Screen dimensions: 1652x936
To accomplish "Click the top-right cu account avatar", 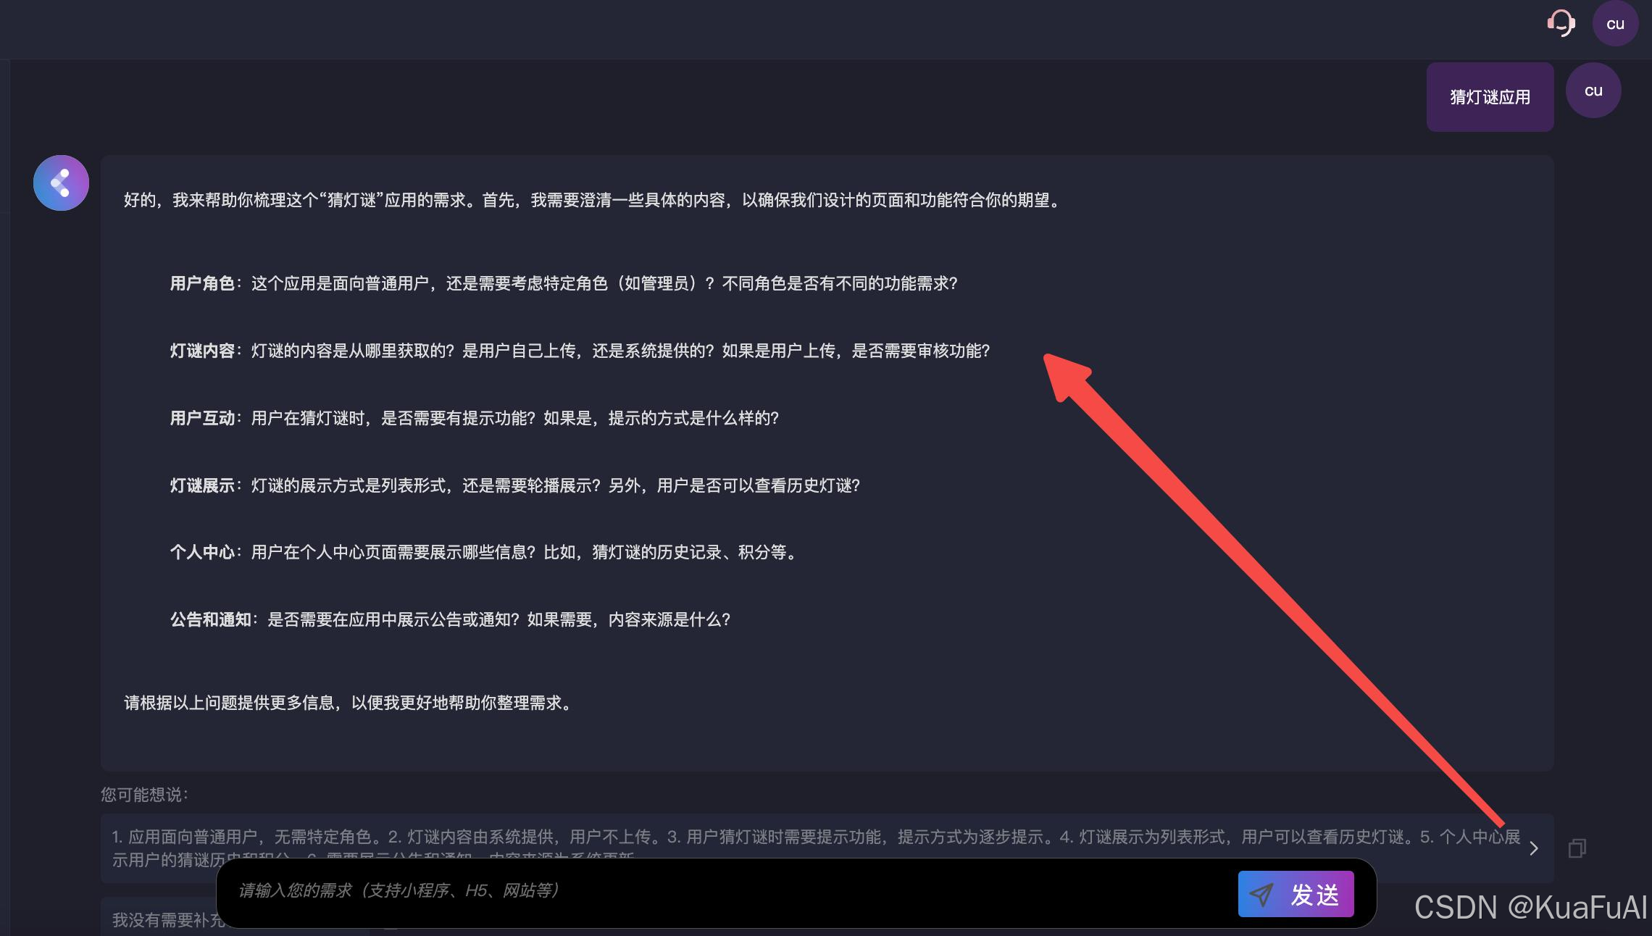I will [x=1615, y=24].
